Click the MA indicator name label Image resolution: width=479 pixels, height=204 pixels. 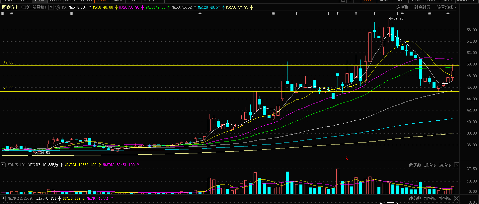[x=64, y=7]
